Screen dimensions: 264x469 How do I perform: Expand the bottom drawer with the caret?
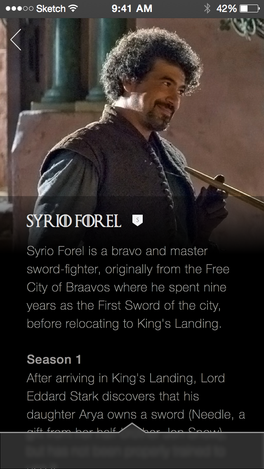click(132, 428)
